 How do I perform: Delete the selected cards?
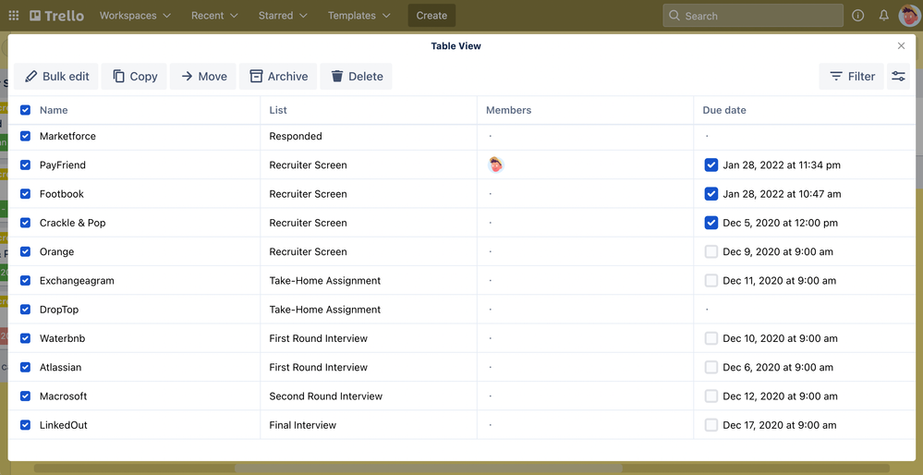pos(356,76)
